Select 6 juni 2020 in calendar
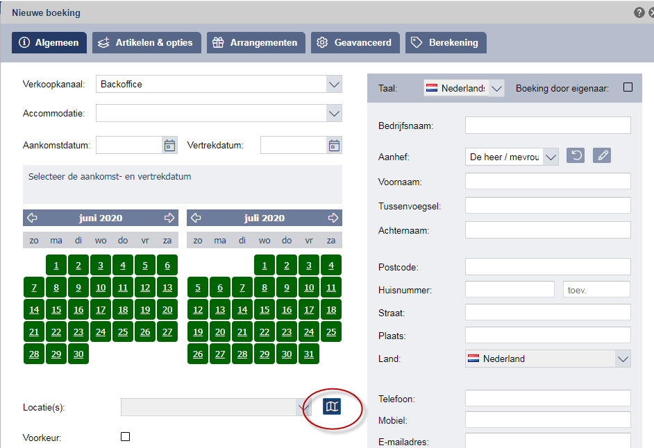This screenshot has height=448, width=654. pos(167,266)
